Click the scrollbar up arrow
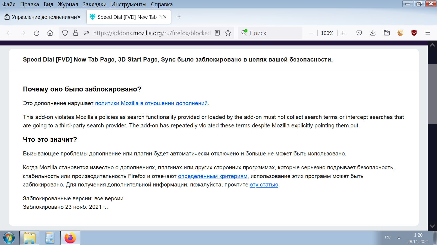The width and height of the screenshot is (437, 245). 432,45
